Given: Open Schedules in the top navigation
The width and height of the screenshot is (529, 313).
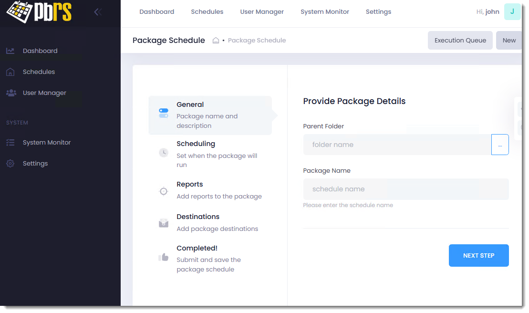Looking at the screenshot, I should tap(207, 12).
